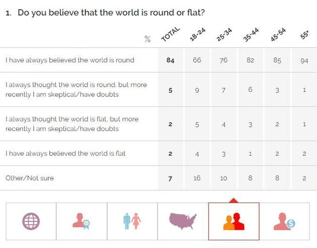Click the 'Other/Not sure' row label
Image resolution: width=317 pixels, height=248 pixels.
click(30, 178)
